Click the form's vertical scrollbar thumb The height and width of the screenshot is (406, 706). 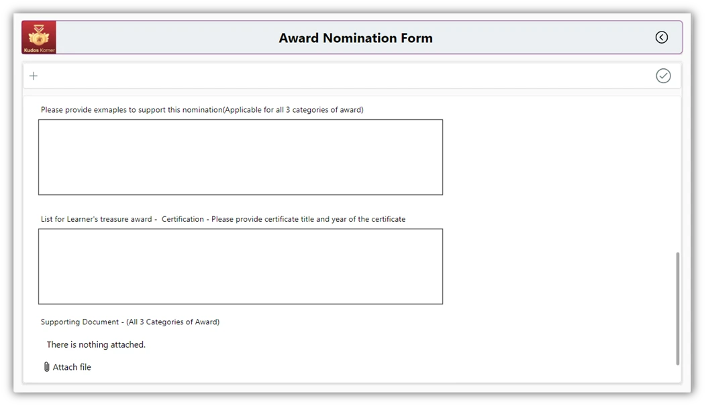[678, 308]
